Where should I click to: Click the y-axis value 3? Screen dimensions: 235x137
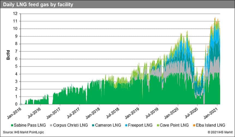tap(17, 81)
